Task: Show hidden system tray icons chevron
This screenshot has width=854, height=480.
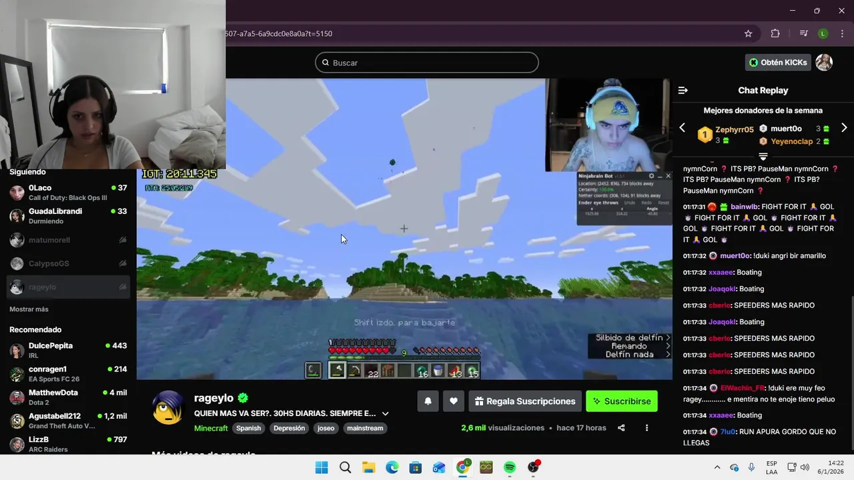Action: (717, 467)
